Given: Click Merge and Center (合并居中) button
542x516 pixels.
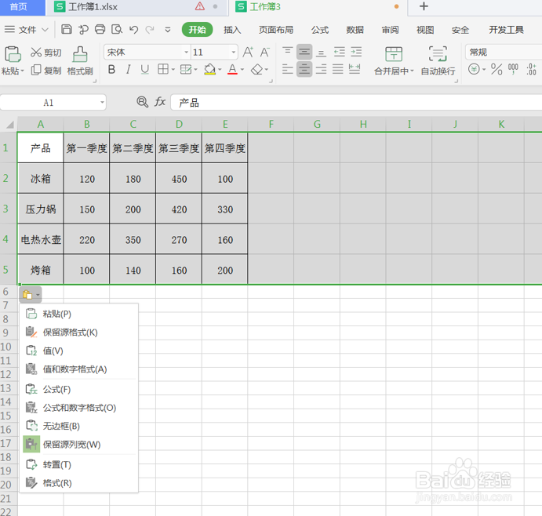Looking at the screenshot, I should (x=394, y=61).
